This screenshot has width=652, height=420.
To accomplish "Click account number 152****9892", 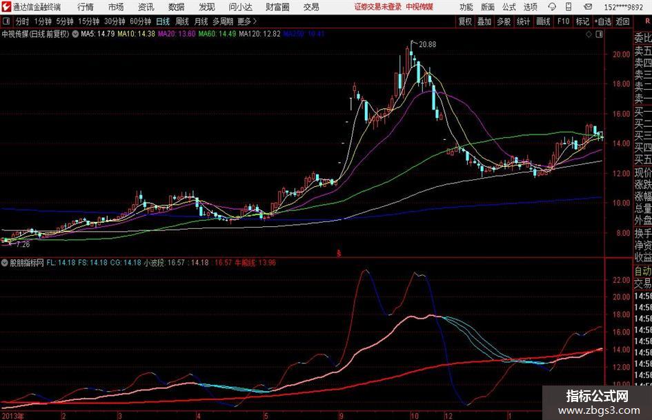I will 624,7.
